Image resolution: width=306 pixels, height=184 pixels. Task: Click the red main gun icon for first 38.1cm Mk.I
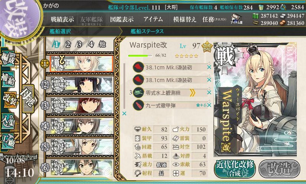pos(138,67)
